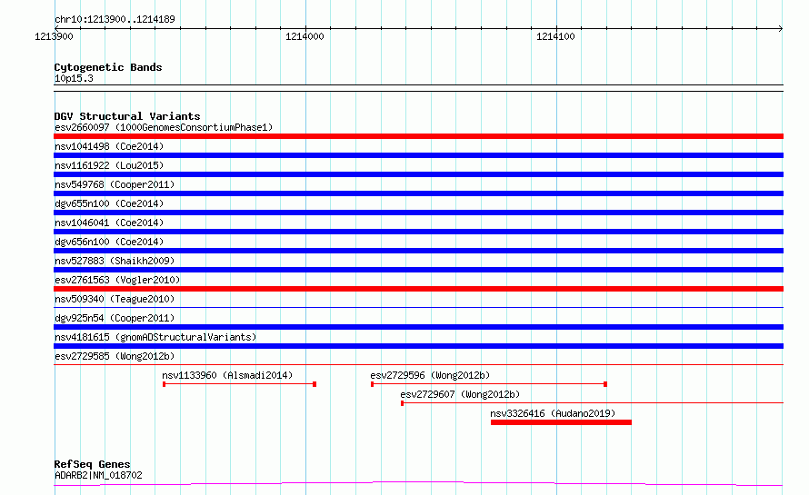
Task: Click the 1214000 ruler tick label
Action: 305,36
